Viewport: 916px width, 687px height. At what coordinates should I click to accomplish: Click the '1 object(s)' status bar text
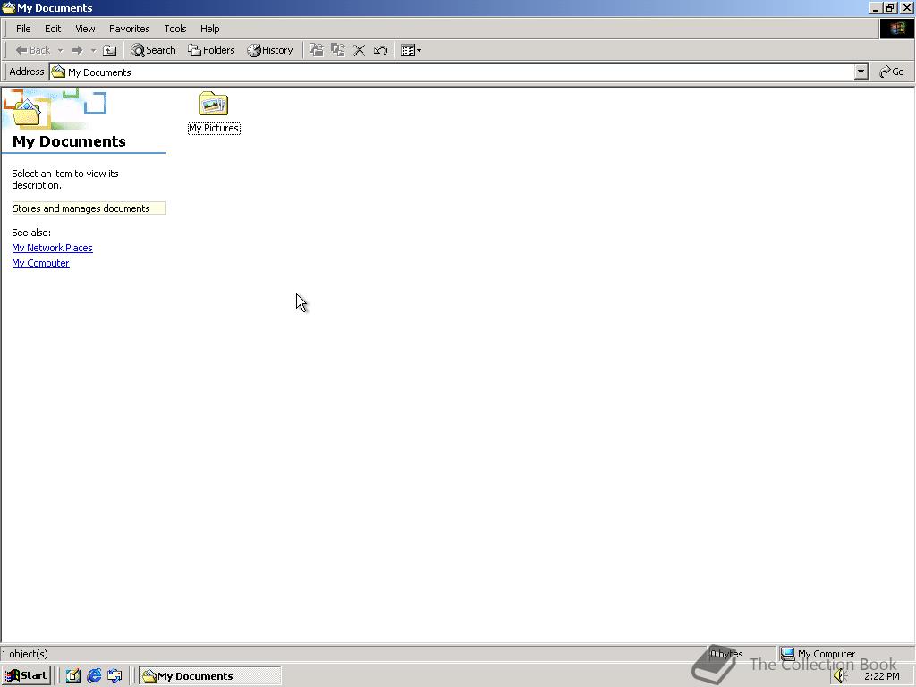pyautogui.click(x=24, y=654)
